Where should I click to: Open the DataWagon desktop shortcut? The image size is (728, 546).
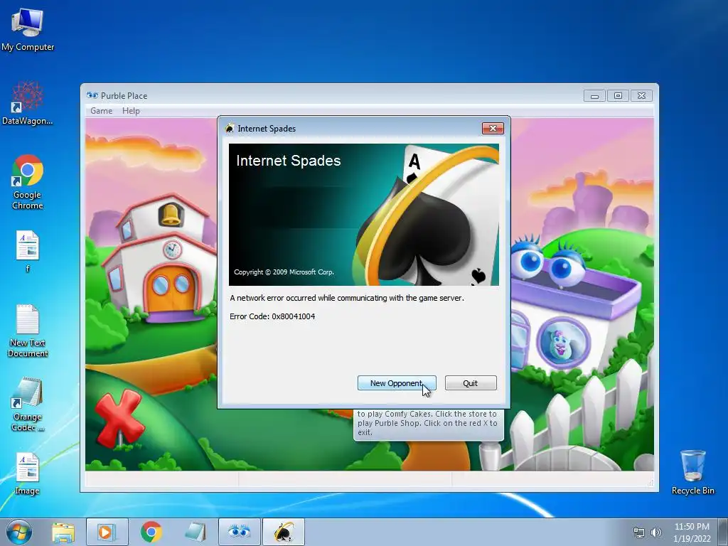28,103
